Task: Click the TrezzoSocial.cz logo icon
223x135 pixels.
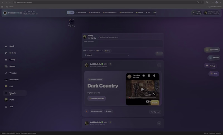Action: coord(5,13)
